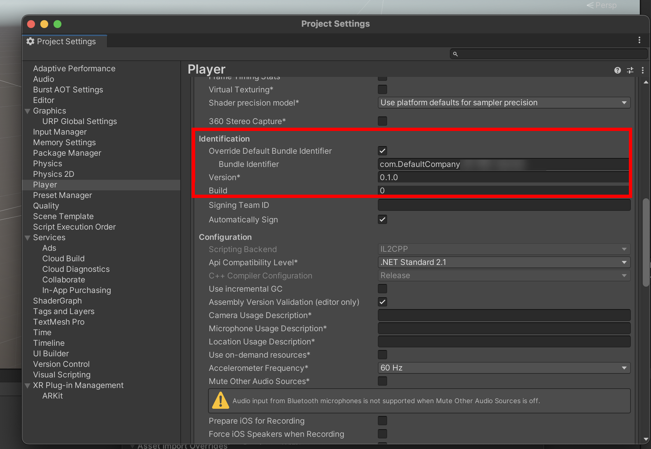651x449 pixels.
Task: Click scroll down arrow at panel bottom
Action: tap(646, 439)
